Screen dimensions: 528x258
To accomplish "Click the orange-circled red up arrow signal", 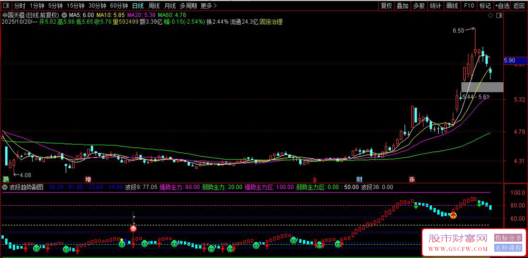I will pos(453,215).
